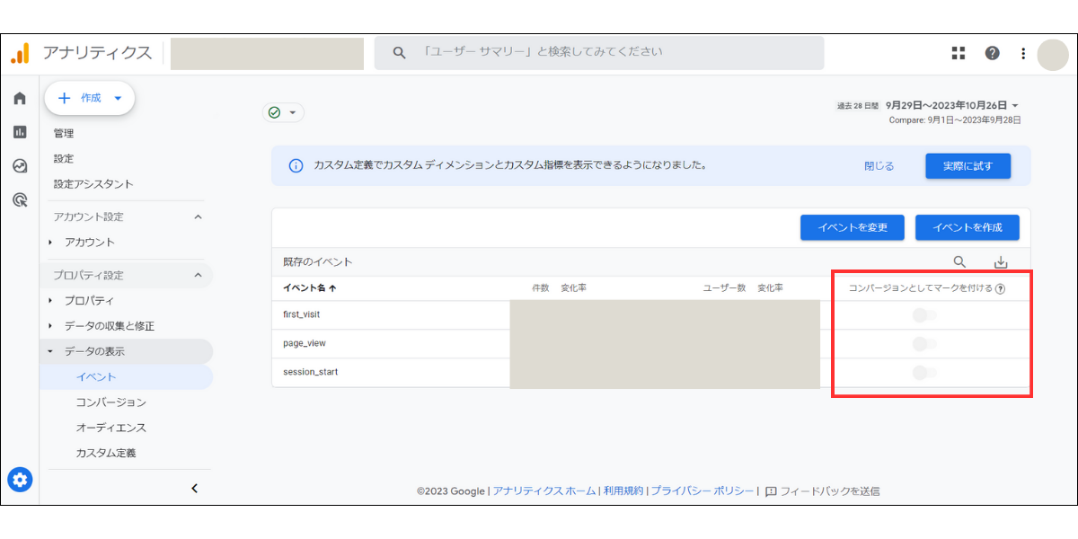Open the 利用規約 footer link
The width and height of the screenshot is (1078, 539).
[x=623, y=491]
